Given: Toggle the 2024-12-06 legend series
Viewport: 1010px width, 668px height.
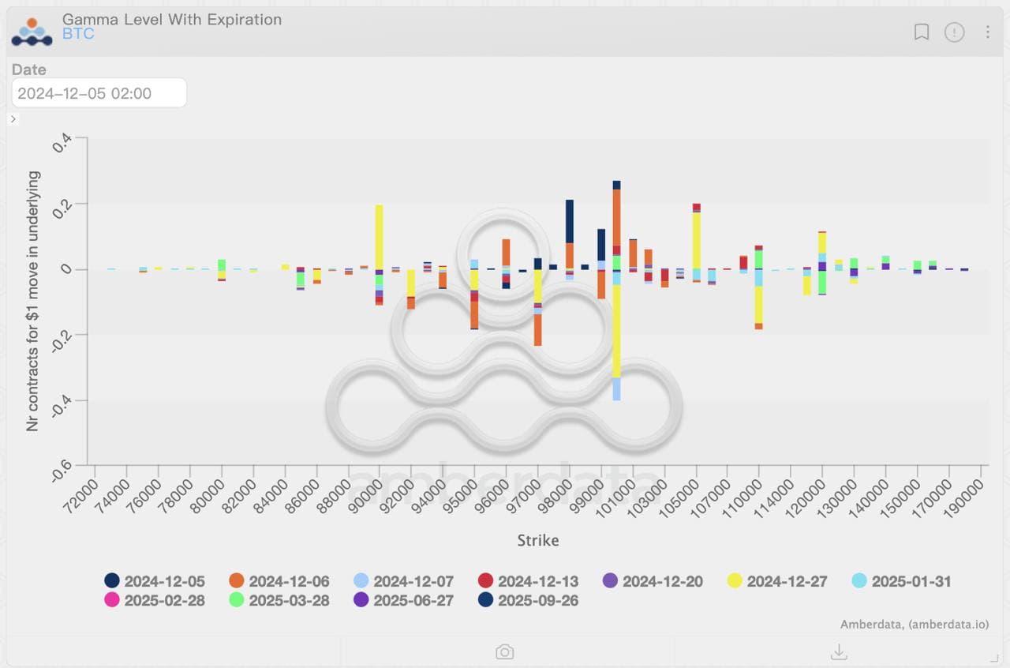Looking at the screenshot, I should (279, 581).
